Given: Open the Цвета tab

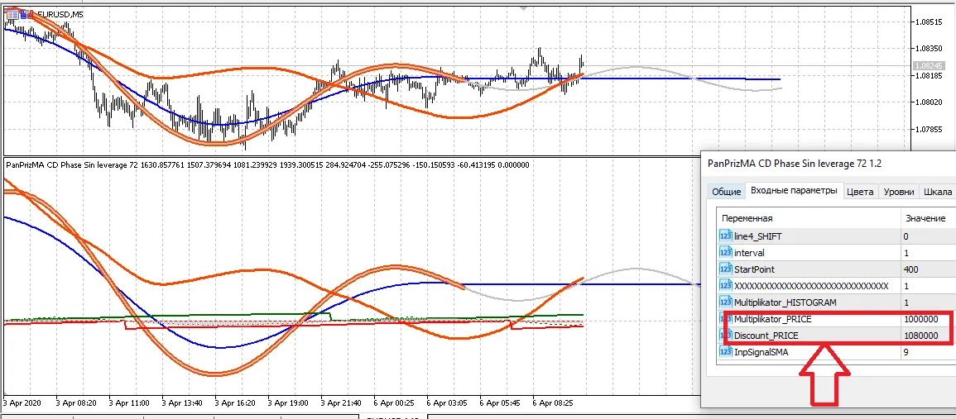Looking at the screenshot, I should coord(859,192).
